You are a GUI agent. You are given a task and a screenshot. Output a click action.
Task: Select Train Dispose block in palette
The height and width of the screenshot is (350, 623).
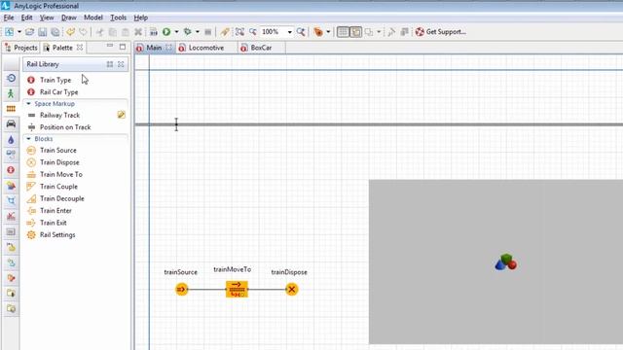pos(54,162)
